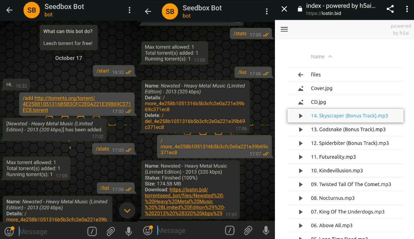The height and width of the screenshot is (239, 414).
Task: Tap the 'October 17' date label
Action: click(69, 58)
